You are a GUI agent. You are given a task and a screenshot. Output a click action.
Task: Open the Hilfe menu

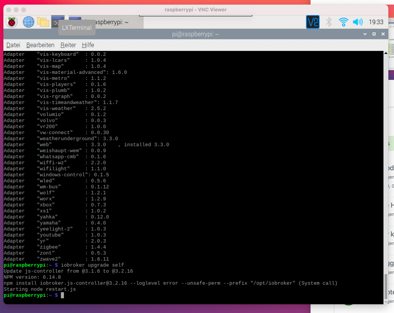pyautogui.click(x=88, y=45)
